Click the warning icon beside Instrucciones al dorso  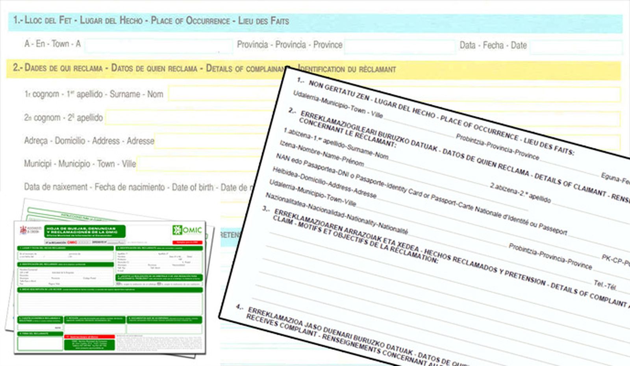(67, 336)
